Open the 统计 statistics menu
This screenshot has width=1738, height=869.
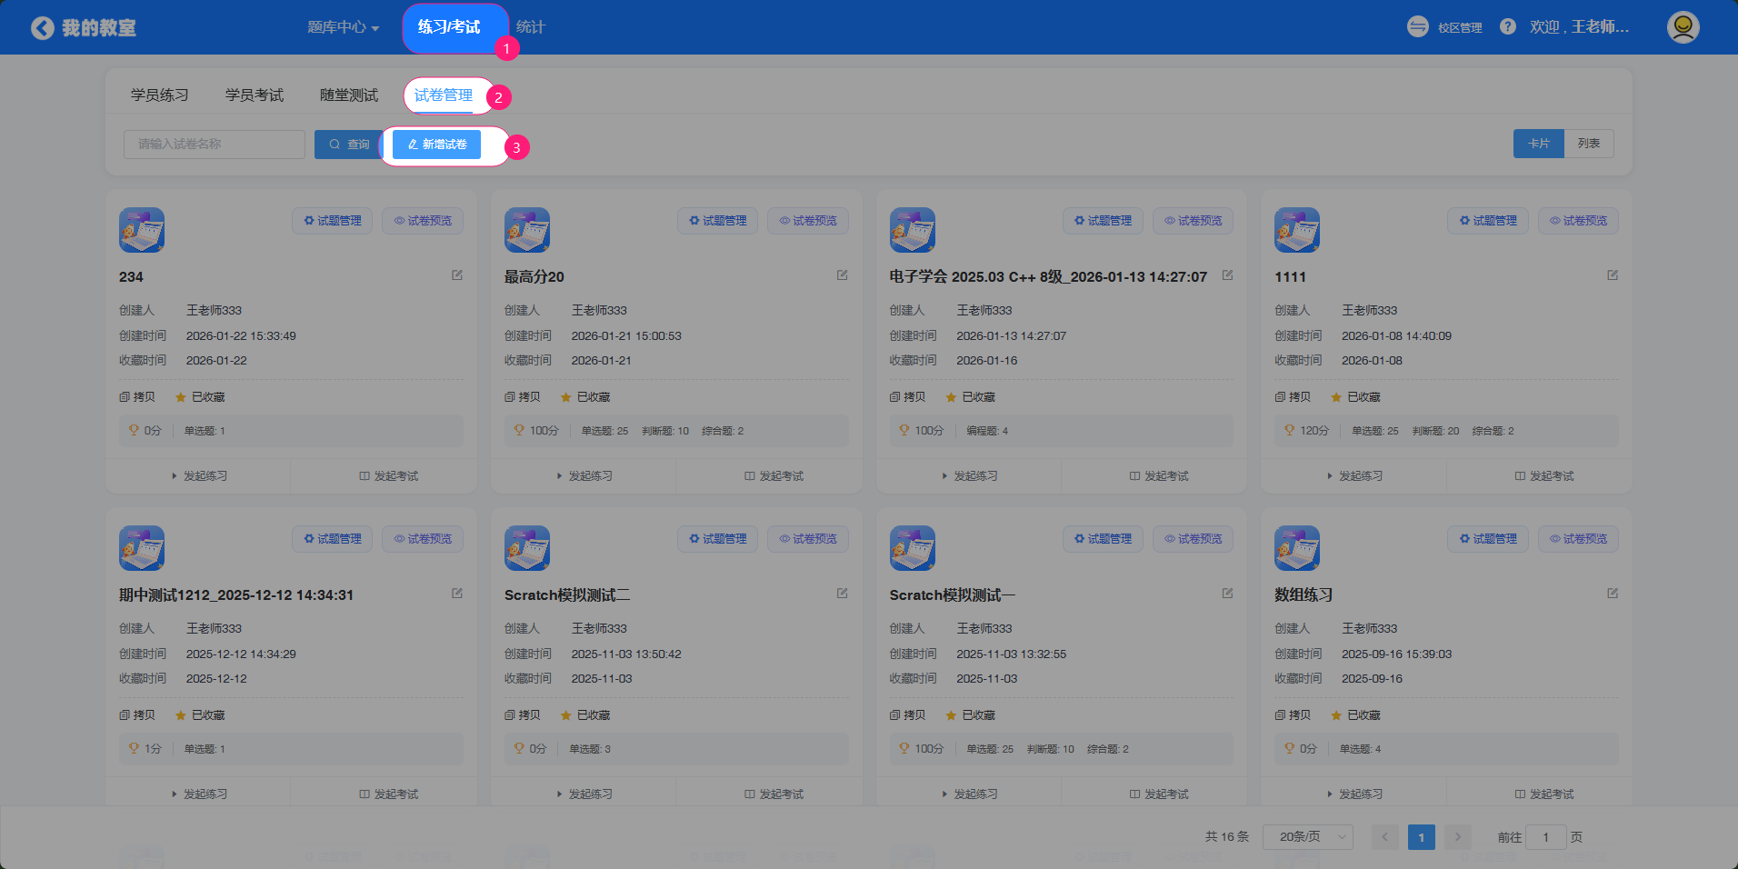point(530,27)
